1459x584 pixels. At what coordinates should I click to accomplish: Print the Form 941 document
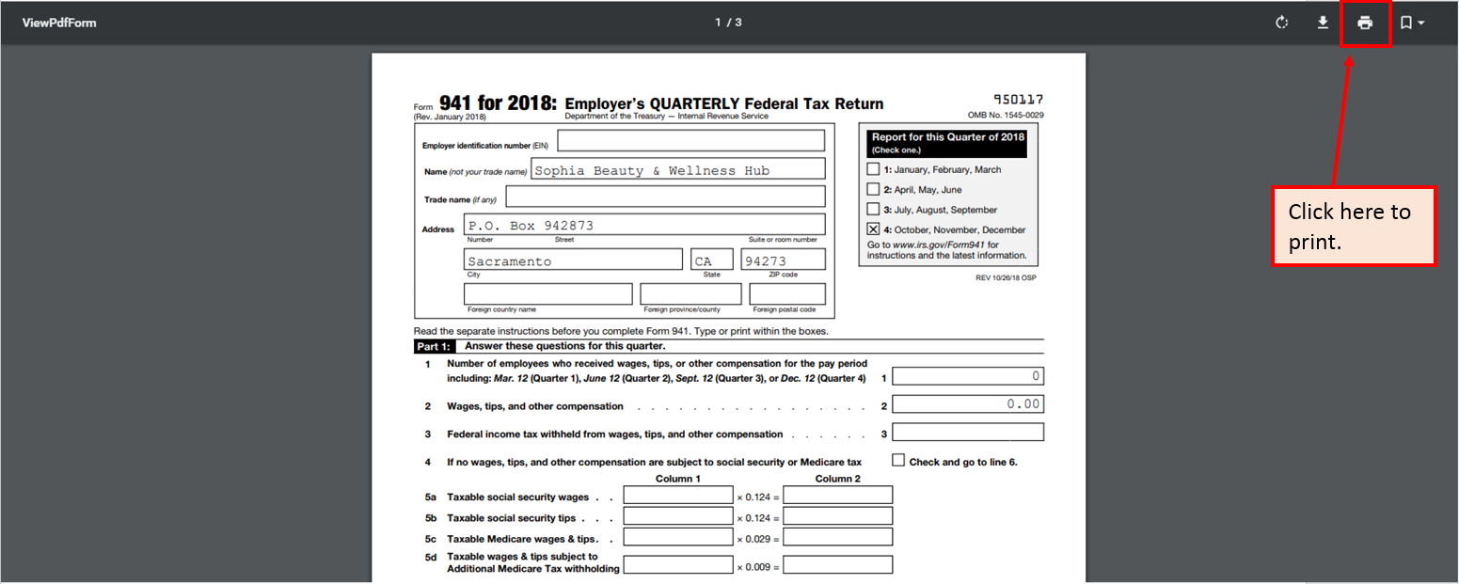click(1365, 23)
